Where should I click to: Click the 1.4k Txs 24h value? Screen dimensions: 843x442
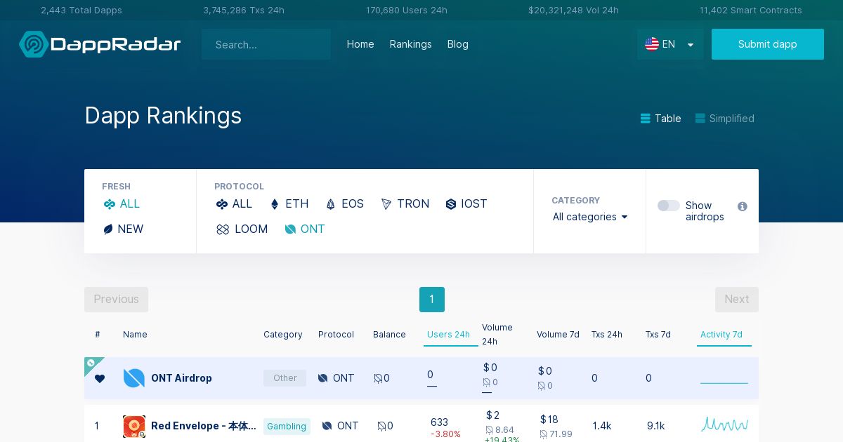(x=602, y=426)
